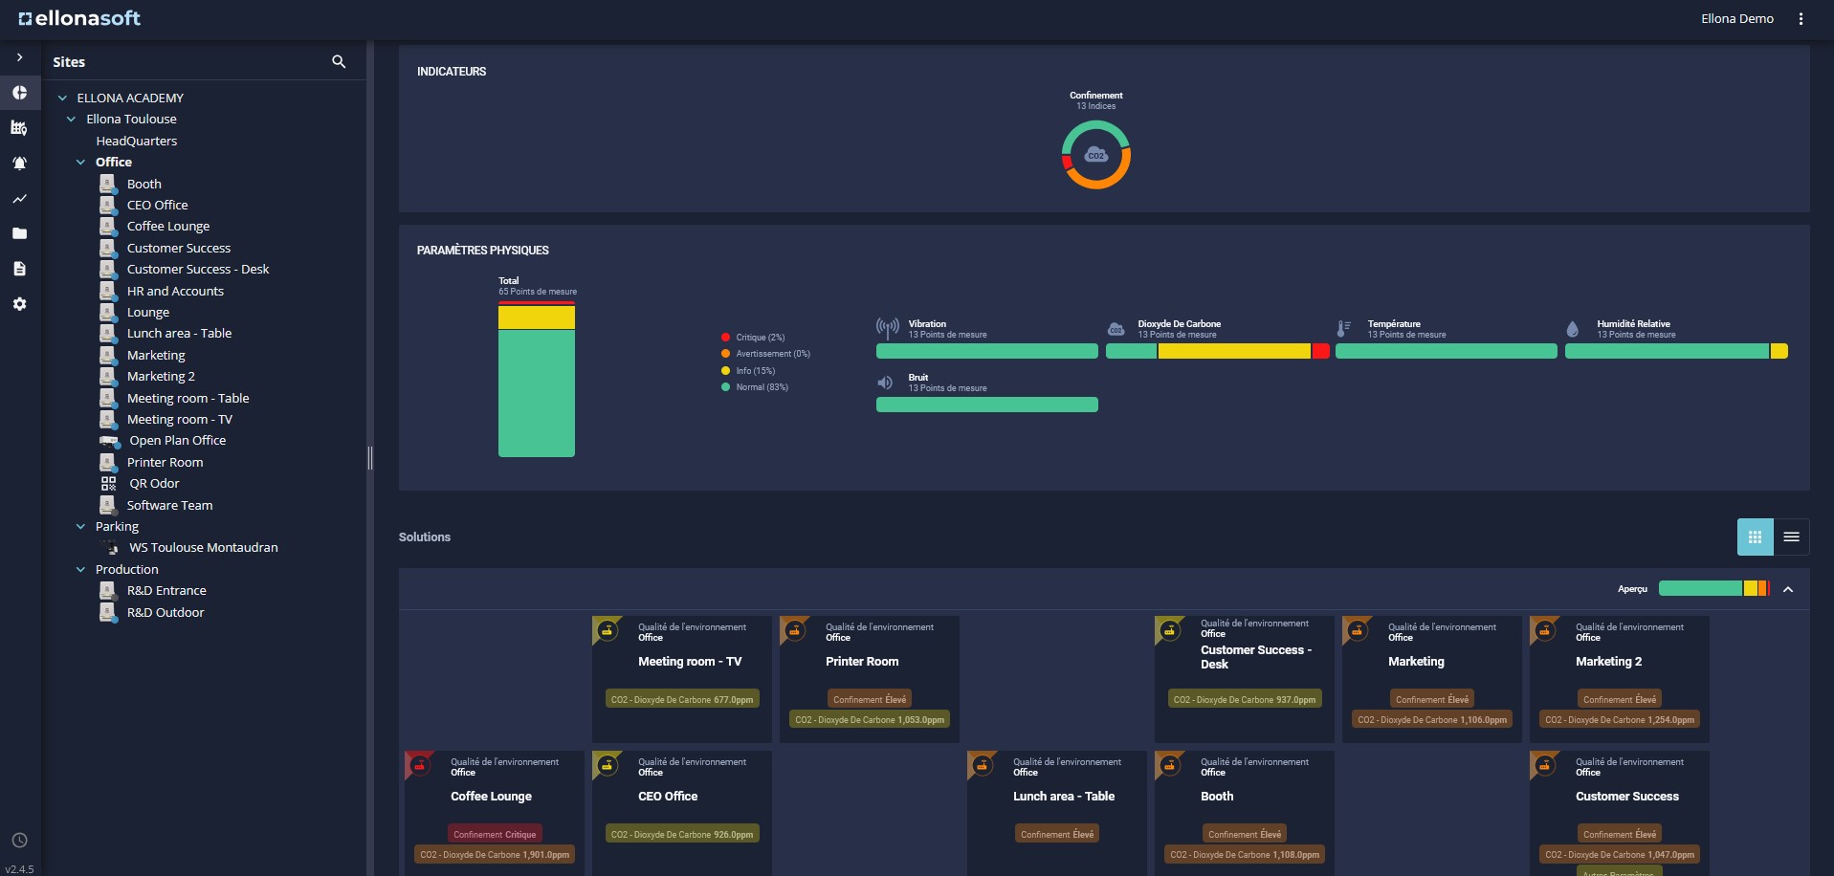The height and width of the screenshot is (876, 1834).
Task: Collapse the Aperçu solutions group chevron
Action: tap(1788, 589)
